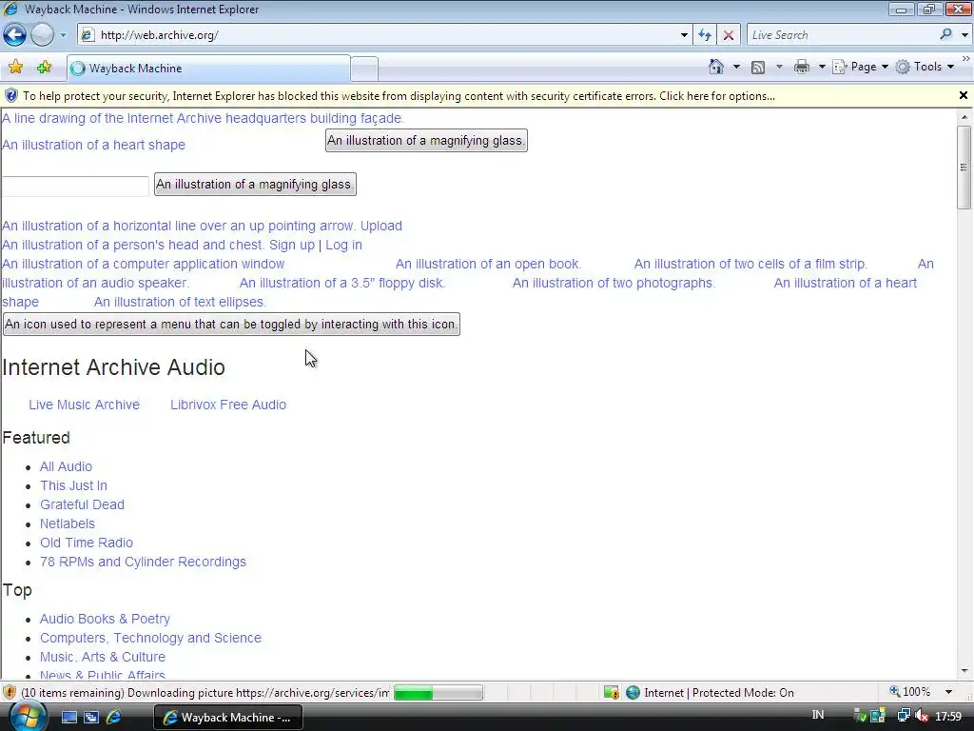Viewport: 974px width, 731px height.
Task: Expand the zoom level dropdown arrow
Action: pyautogui.click(x=948, y=692)
